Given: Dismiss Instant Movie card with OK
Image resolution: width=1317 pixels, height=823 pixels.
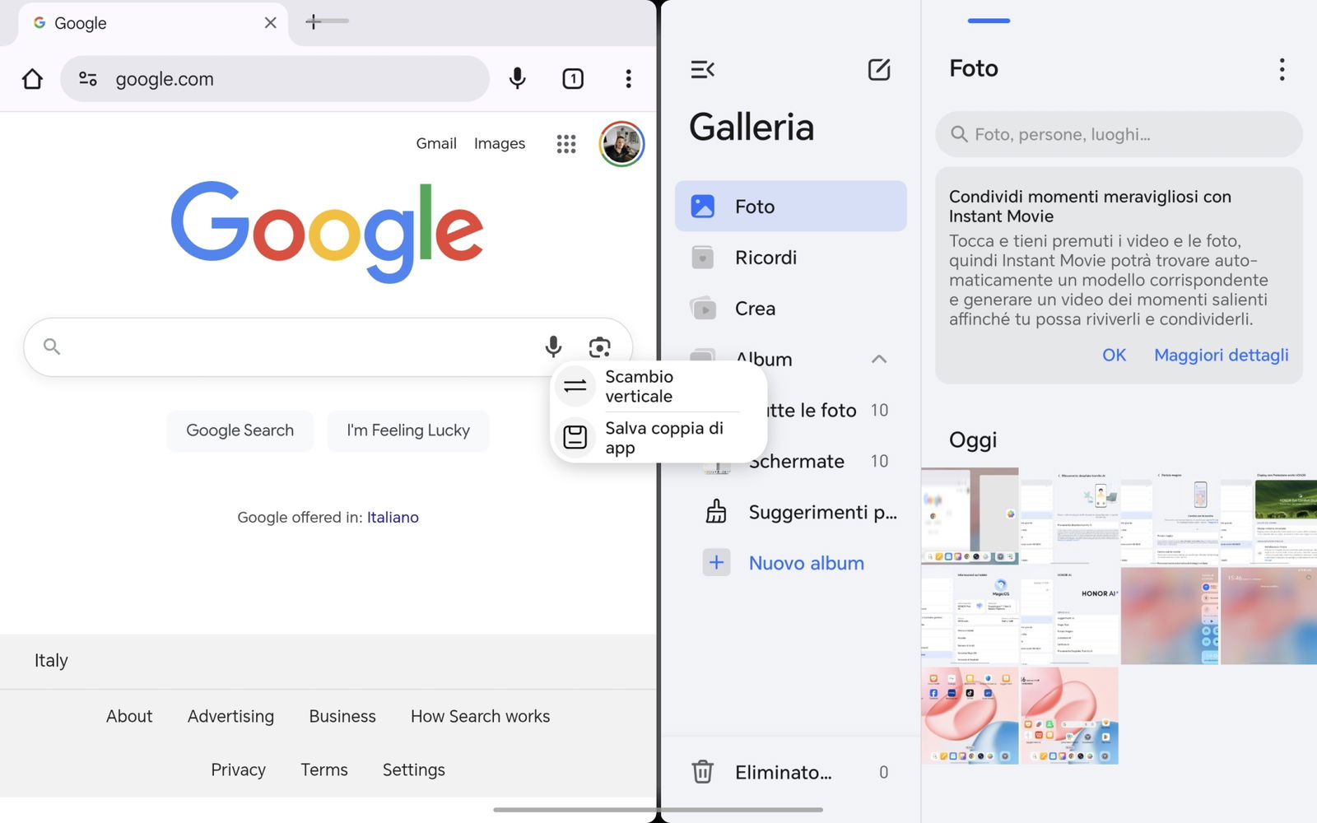Looking at the screenshot, I should [x=1114, y=355].
